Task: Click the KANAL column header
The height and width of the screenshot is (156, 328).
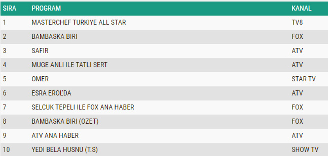Action: click(301, 8)
